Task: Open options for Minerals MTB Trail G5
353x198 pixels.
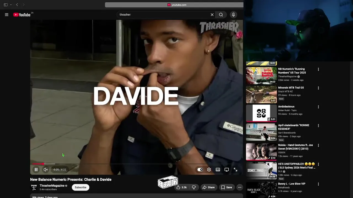Action: click(x=318, y=88)
